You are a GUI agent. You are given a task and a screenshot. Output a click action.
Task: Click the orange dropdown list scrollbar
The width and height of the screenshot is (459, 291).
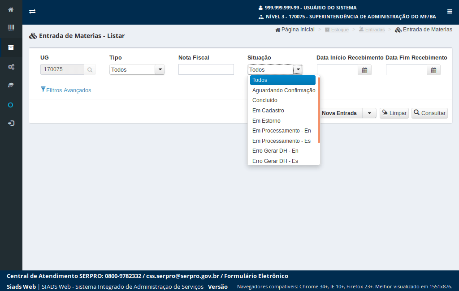[x=319, y=110]
